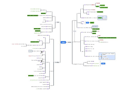128x92 pixels.
Task: Click the boxed label on the thin relationship line
Action: (74, 31)
